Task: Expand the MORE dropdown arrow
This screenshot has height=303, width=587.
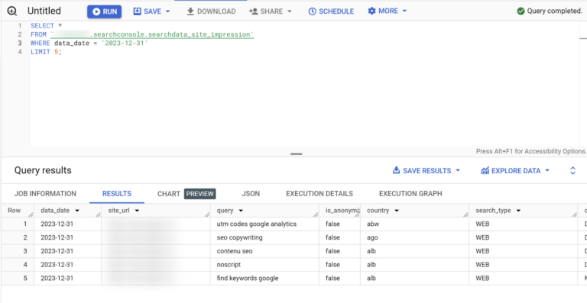Action: (404, 11)
